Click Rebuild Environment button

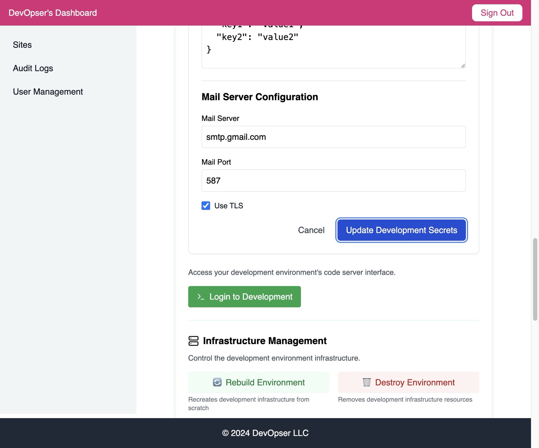(x=259, y=382)
